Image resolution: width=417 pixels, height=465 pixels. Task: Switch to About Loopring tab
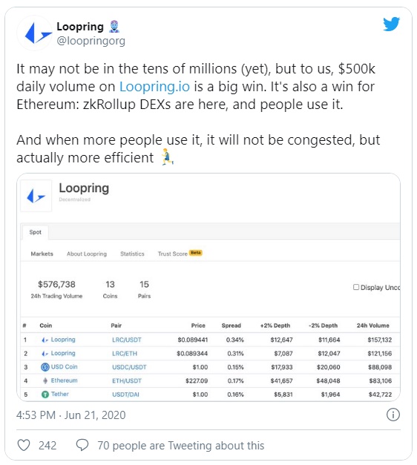tap(87, 254)
